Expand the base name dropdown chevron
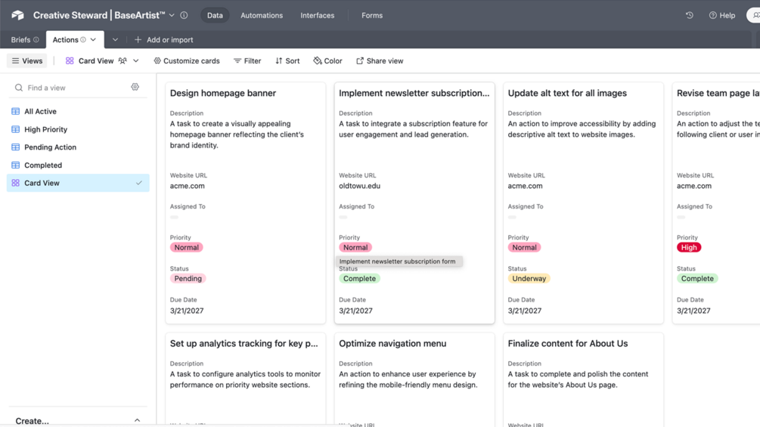The width and height of the screenshot is (760, 427). (x=172, y=15)
